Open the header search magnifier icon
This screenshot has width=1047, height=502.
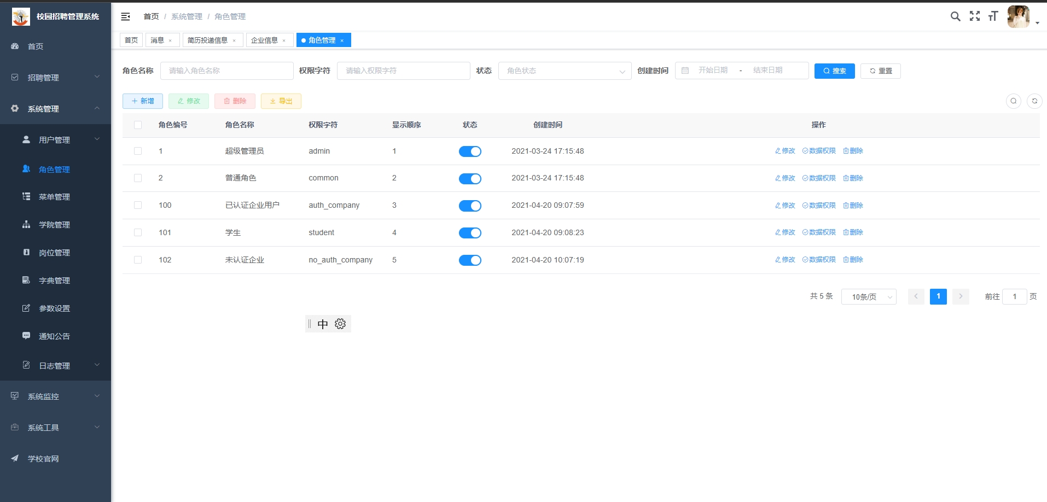pos(955,16)
